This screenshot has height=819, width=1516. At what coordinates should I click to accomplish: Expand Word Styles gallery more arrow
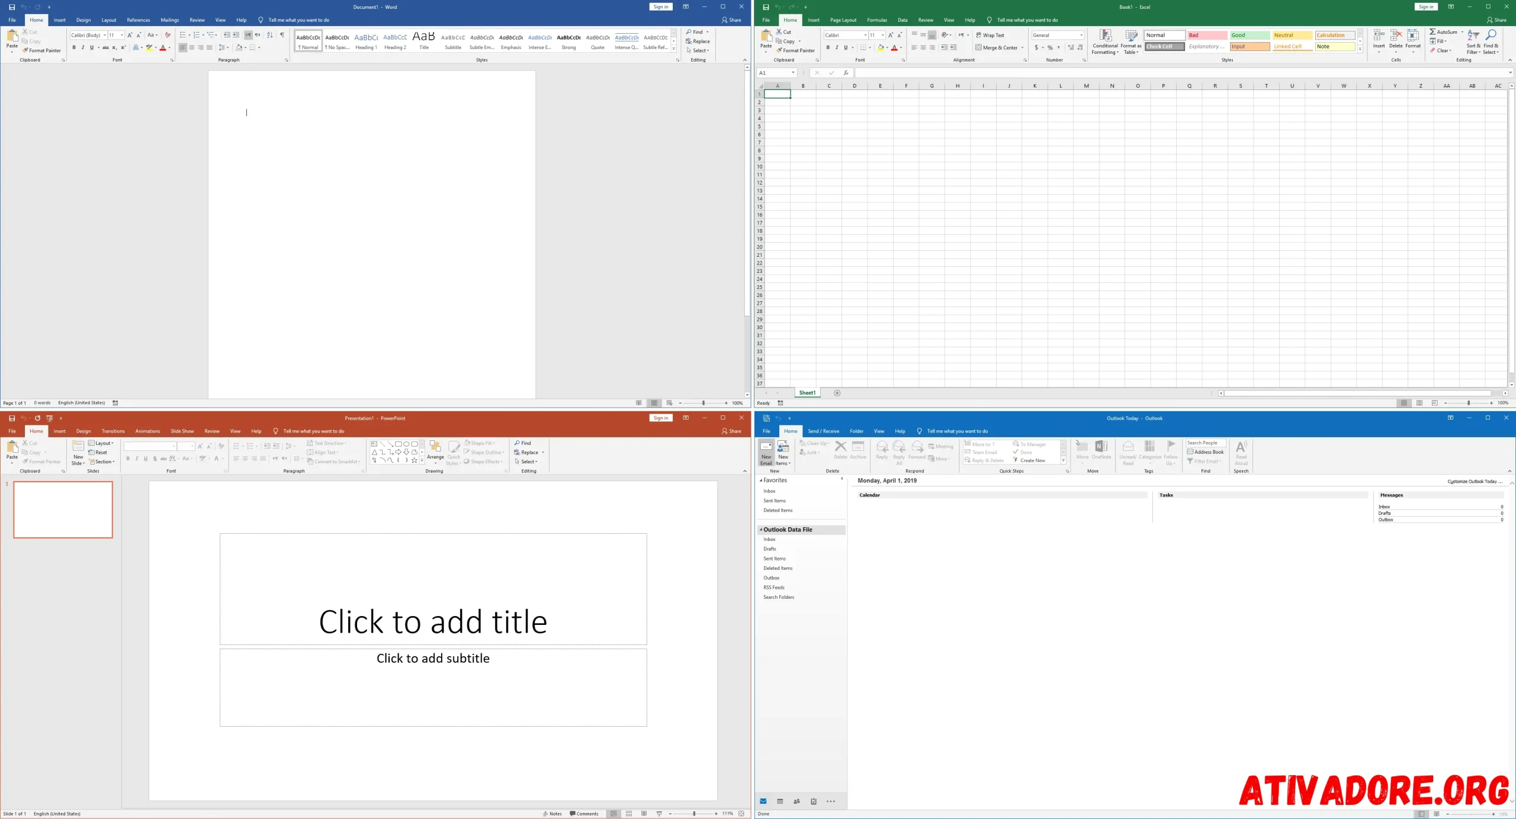pos(674,49)
